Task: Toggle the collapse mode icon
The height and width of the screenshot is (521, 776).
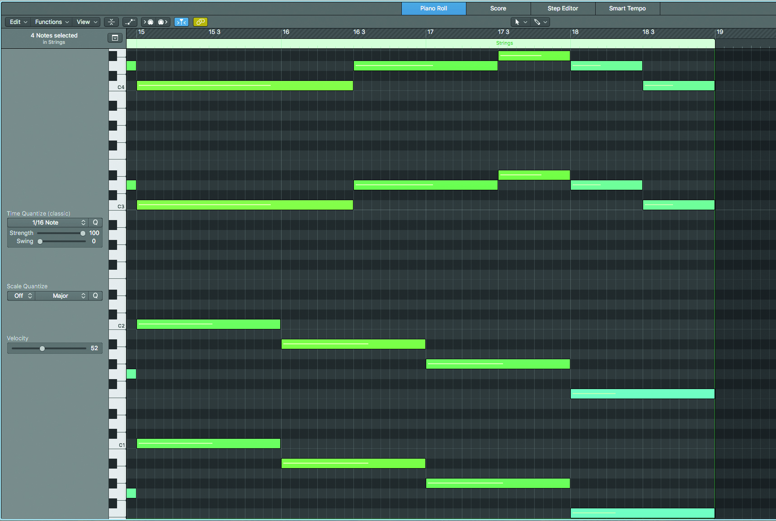Action: tap(111, 22)
